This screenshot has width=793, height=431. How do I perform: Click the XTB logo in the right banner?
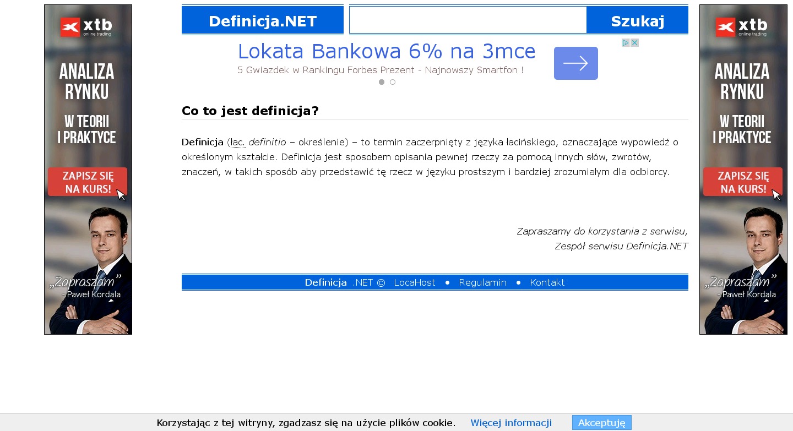pos(742,26)
